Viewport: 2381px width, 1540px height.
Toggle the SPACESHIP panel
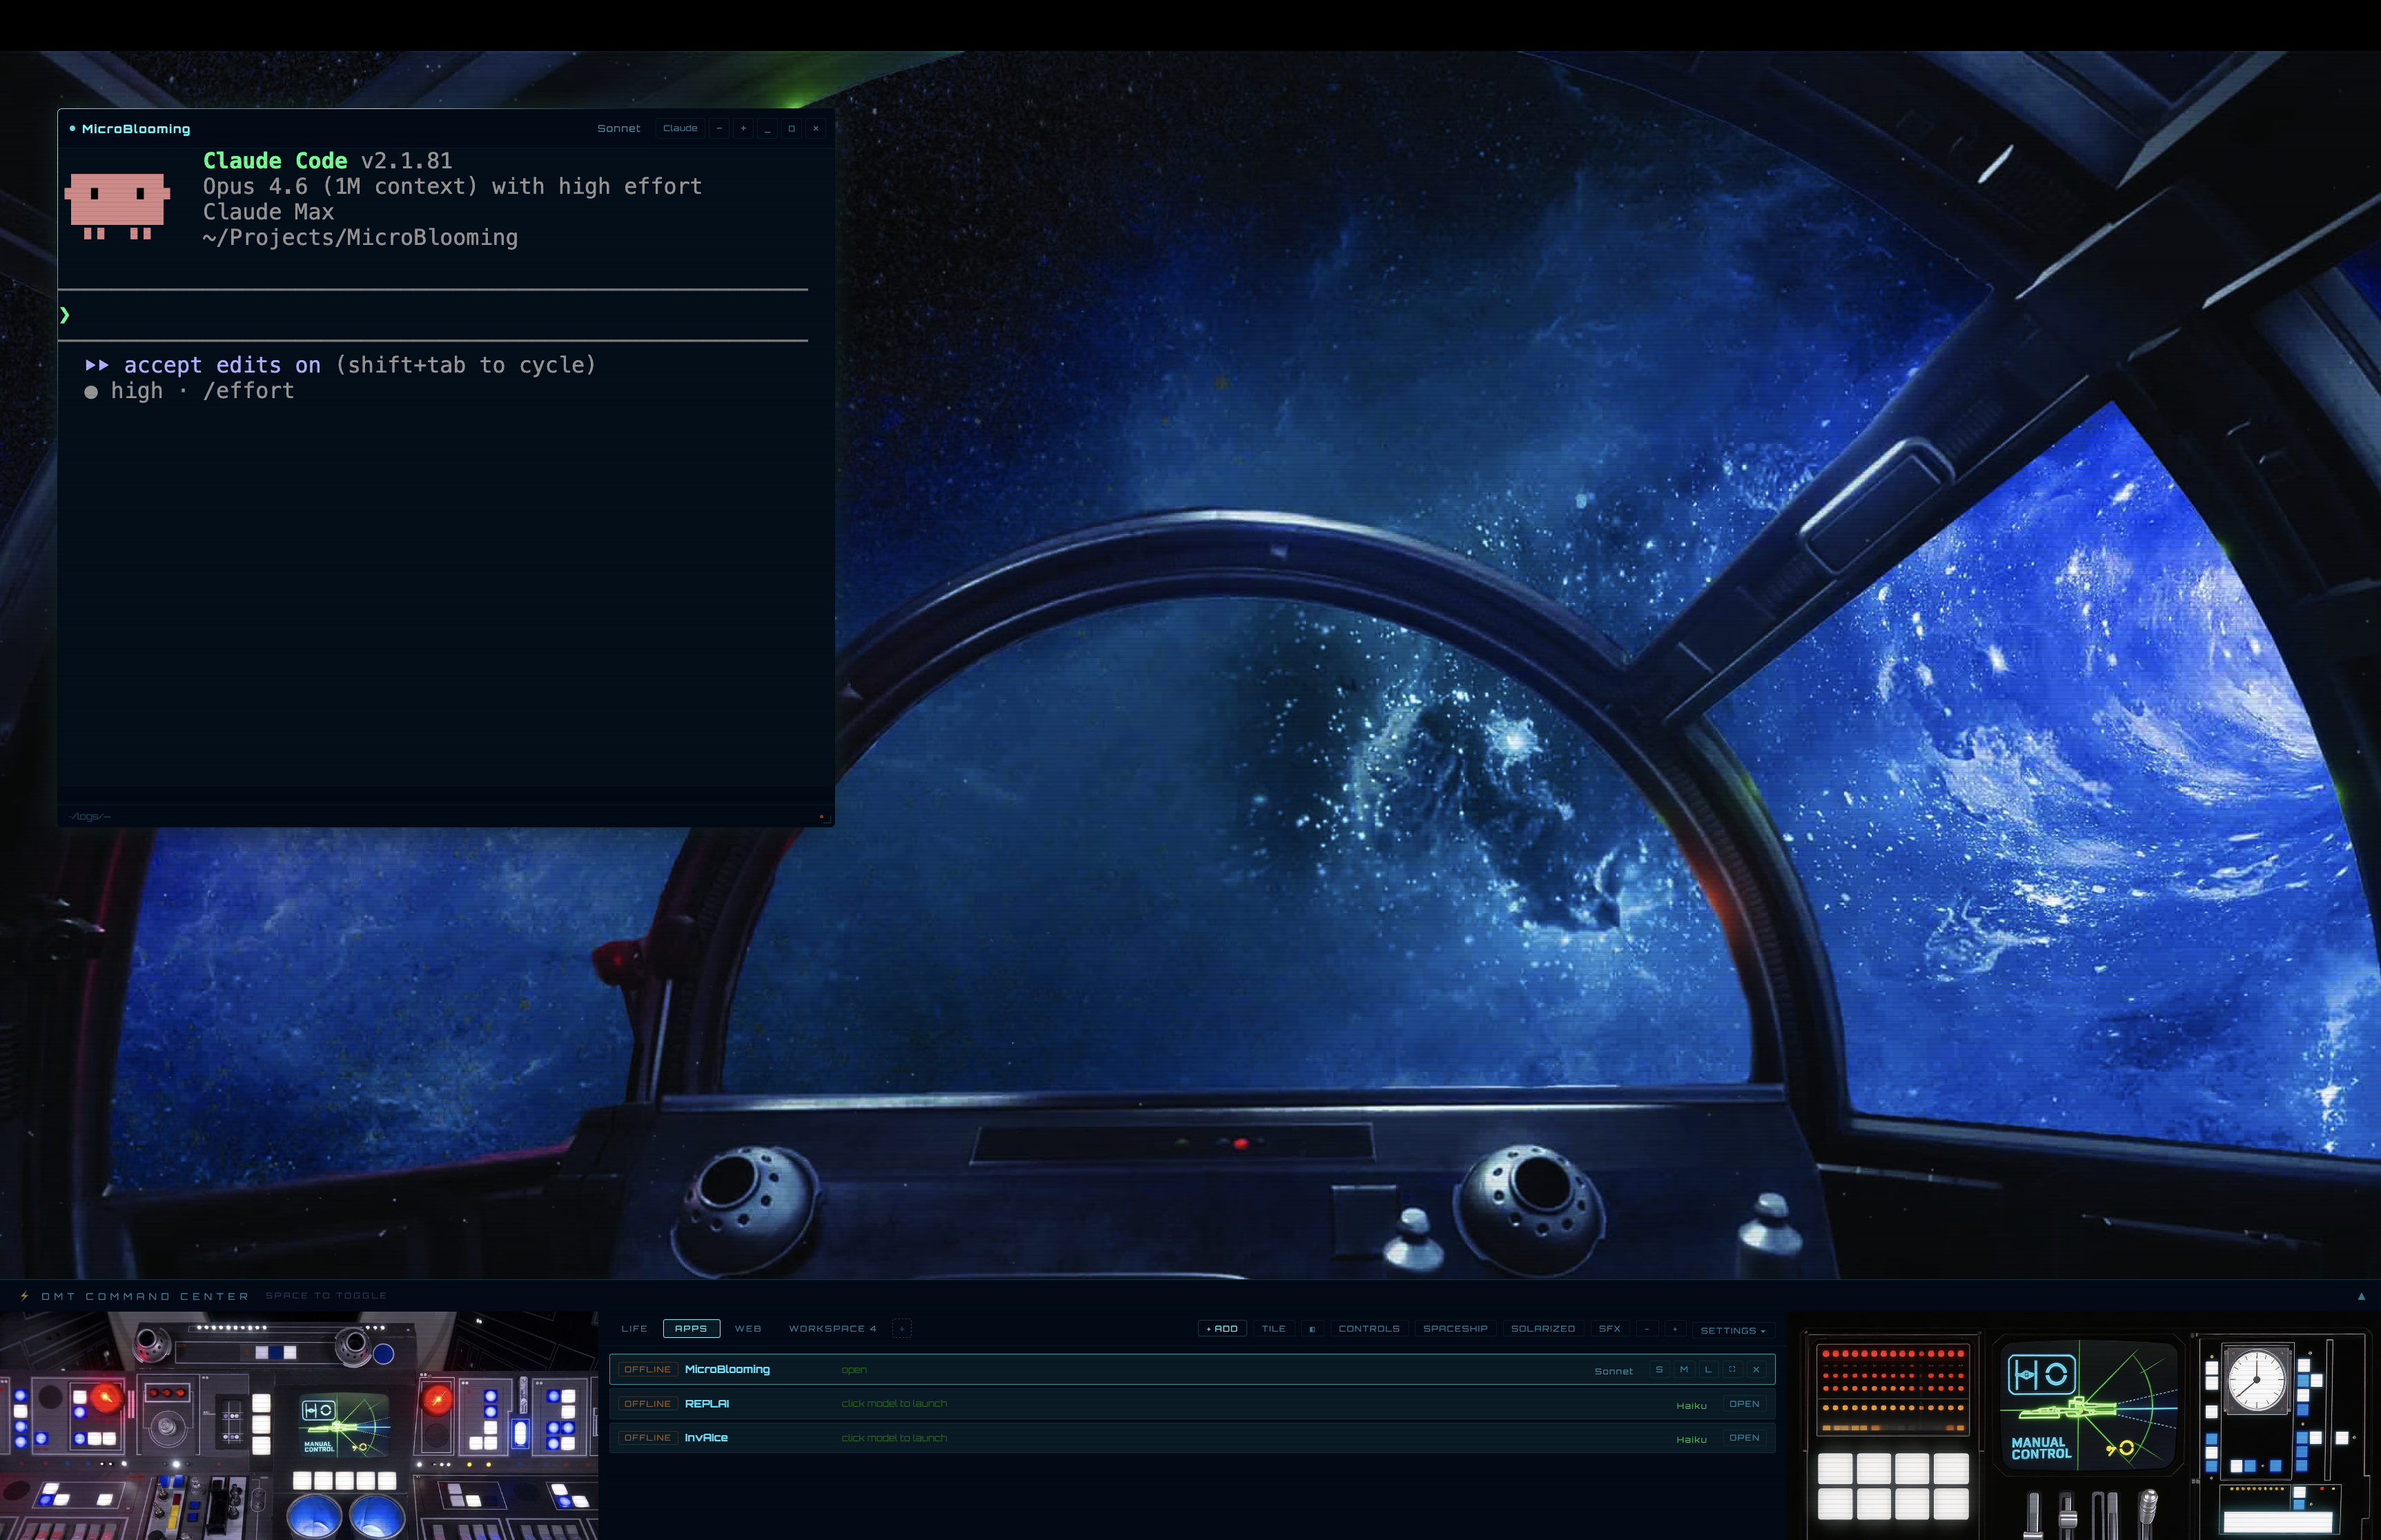click(x=1456, y=1329)
